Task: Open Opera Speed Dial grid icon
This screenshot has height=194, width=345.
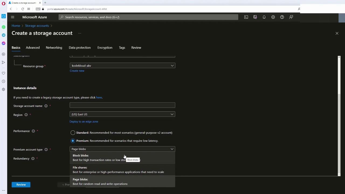Action: 29,9
